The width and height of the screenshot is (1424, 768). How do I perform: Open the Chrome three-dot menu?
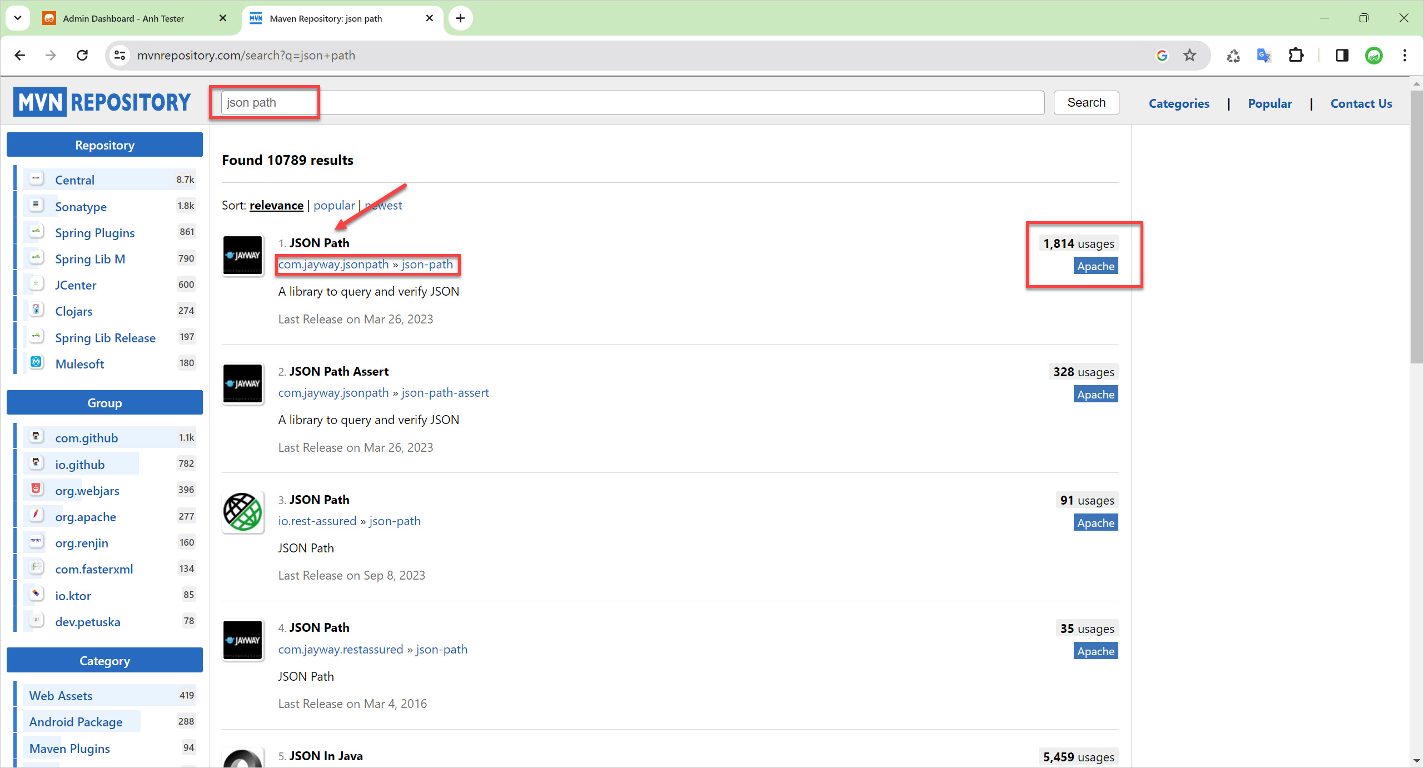click(1405, 55)
